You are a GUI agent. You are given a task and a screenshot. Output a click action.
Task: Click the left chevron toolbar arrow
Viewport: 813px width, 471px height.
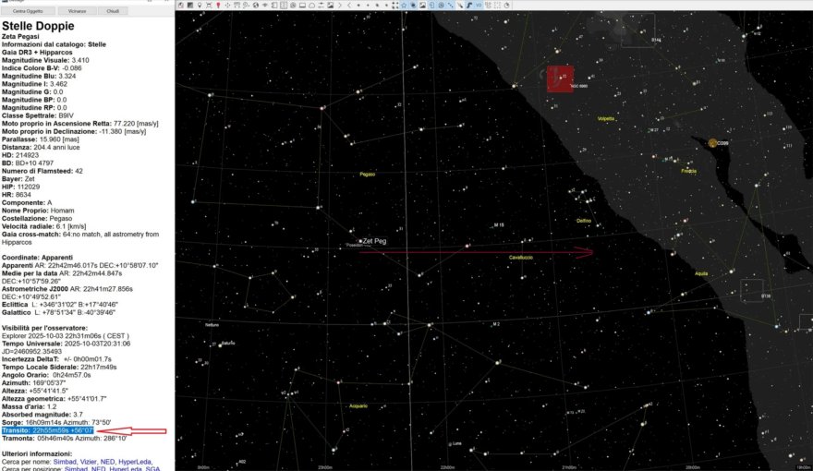[x=349, y=6]
